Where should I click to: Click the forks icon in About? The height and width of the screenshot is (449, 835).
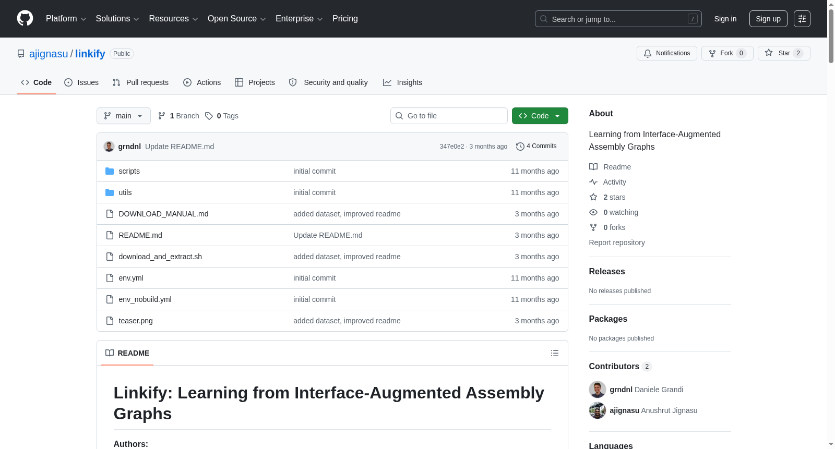593,227
